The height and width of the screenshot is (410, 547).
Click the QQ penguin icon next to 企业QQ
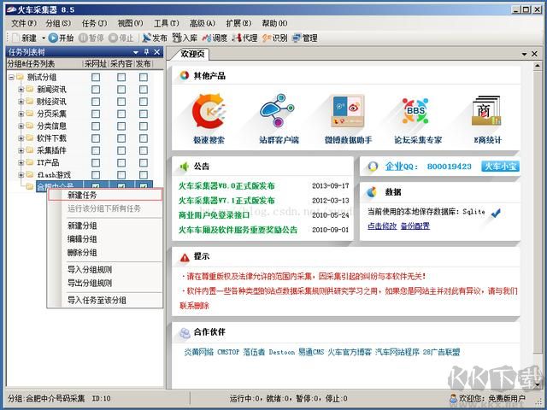373,167
